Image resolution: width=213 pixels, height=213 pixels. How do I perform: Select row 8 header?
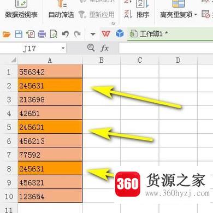point(9,169)
